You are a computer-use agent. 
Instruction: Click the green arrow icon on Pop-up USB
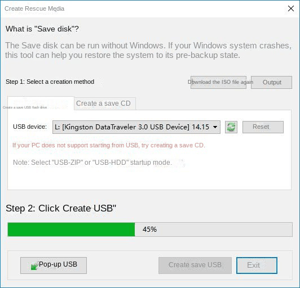34,266
